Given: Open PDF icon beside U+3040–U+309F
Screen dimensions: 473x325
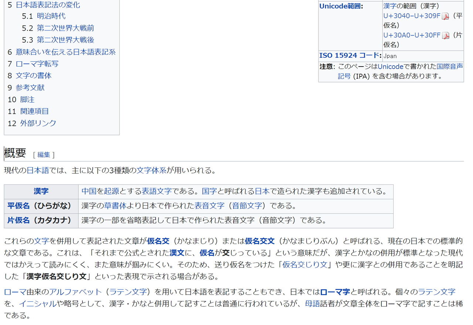Looking at the screenshot, I should [445, 16].
